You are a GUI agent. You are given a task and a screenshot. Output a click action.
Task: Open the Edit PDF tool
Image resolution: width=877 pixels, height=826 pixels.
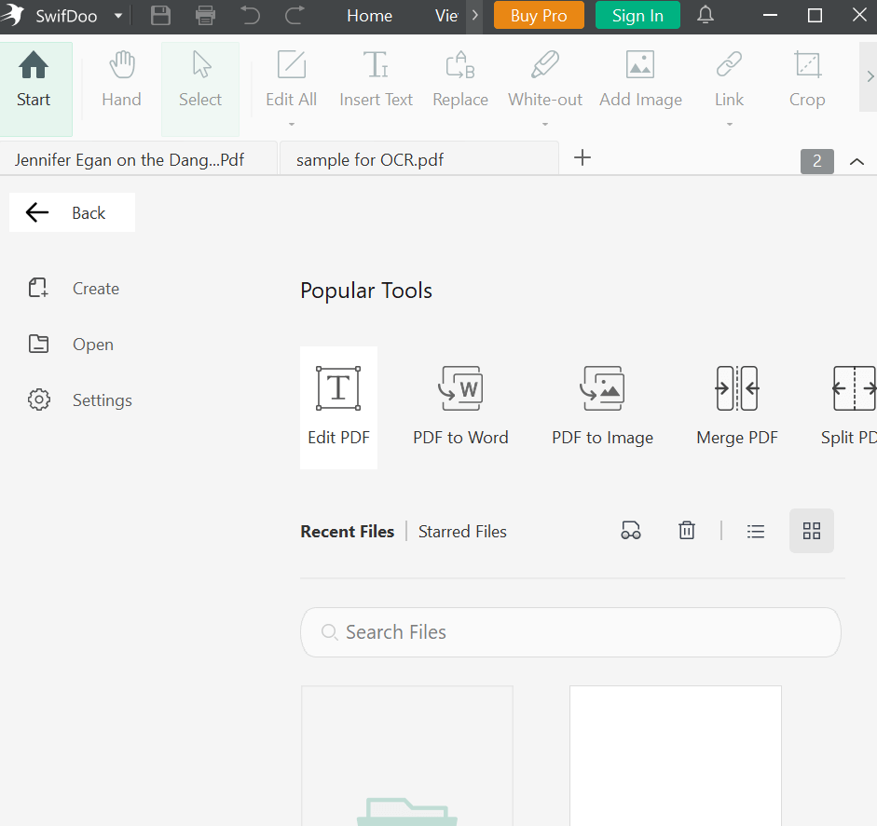pyautogui.click(x=338, y=407)
